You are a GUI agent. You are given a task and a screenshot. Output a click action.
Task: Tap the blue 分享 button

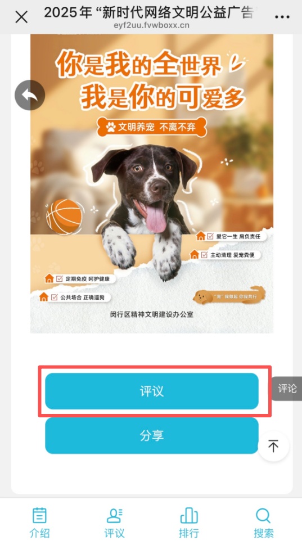(x=152, y=435)
